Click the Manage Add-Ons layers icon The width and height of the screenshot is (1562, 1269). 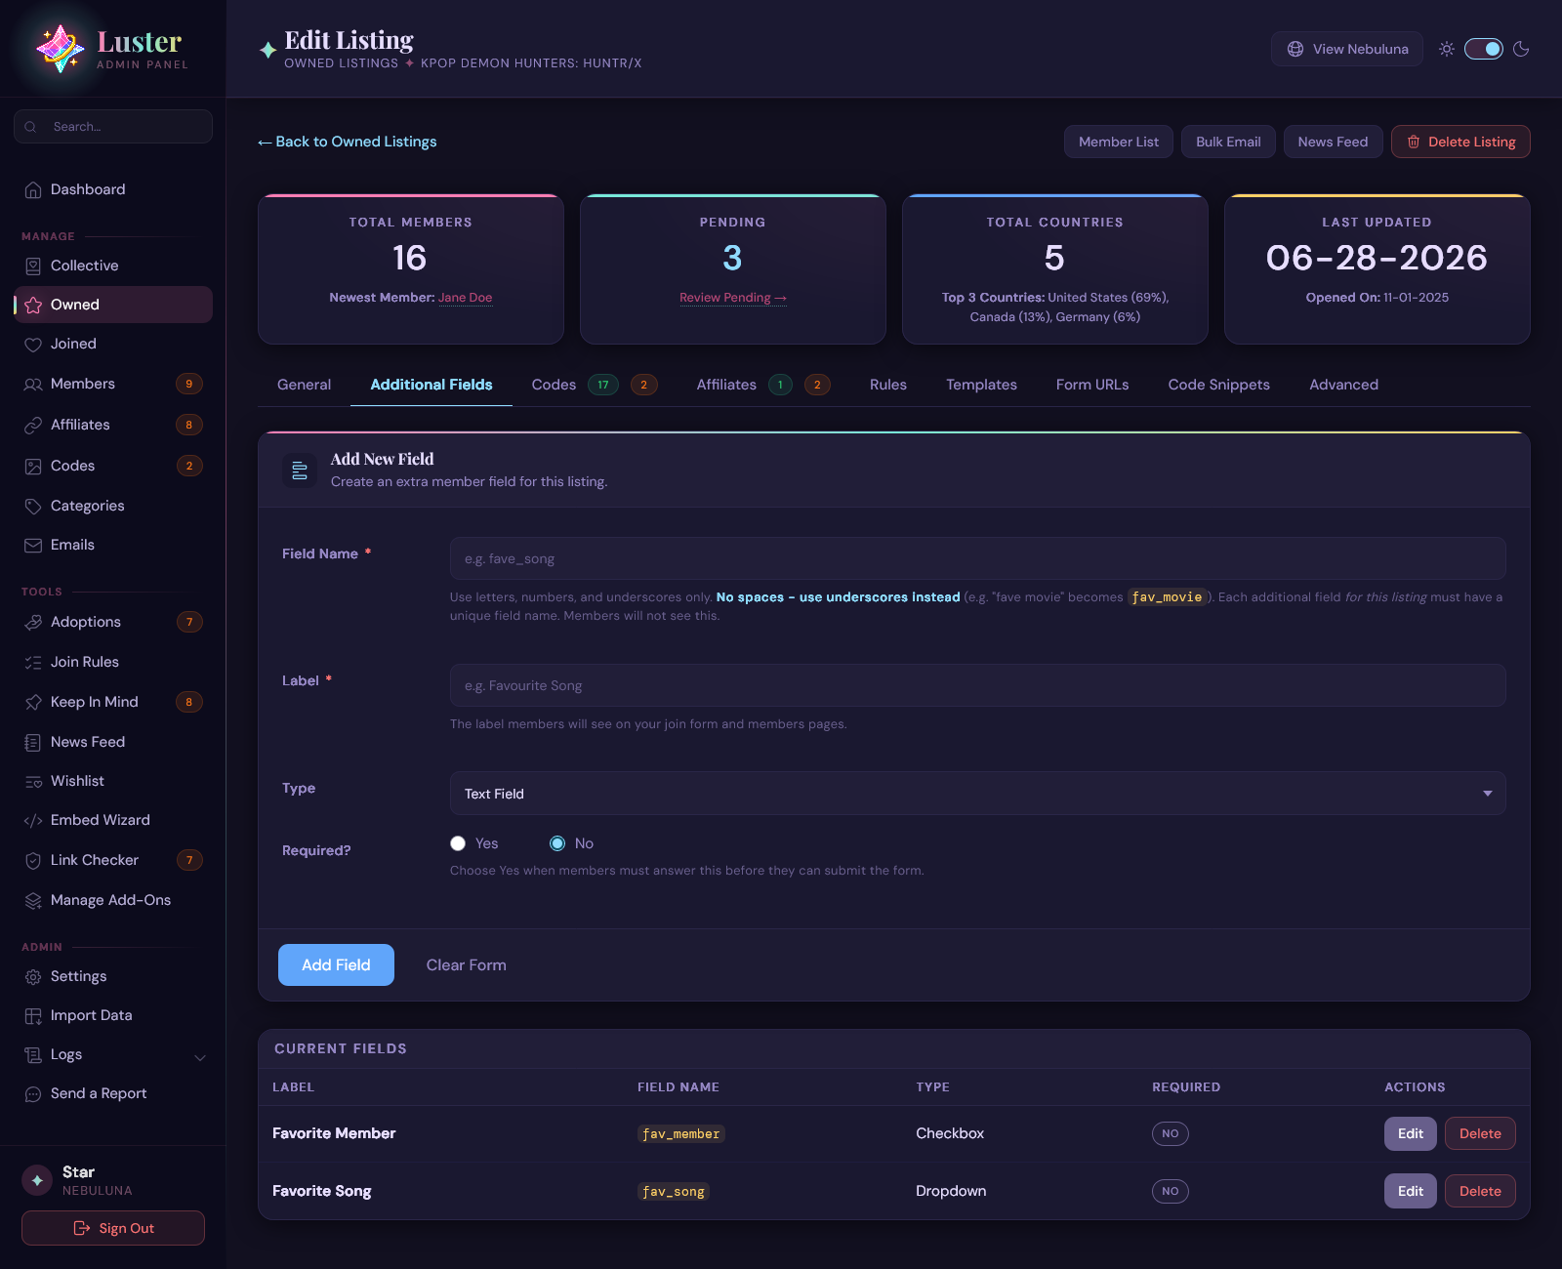tap(33, 900)
